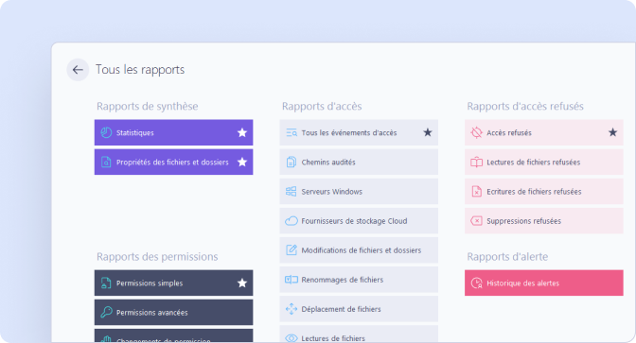Viewport: 636px width, 343px height.
Task: Click the Déplacement de fichiers move icon
Action: (x=291, y=309)
